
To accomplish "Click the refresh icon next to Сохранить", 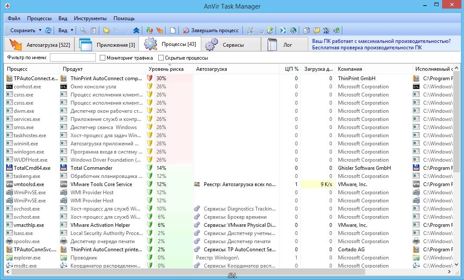I will point(48,30).
